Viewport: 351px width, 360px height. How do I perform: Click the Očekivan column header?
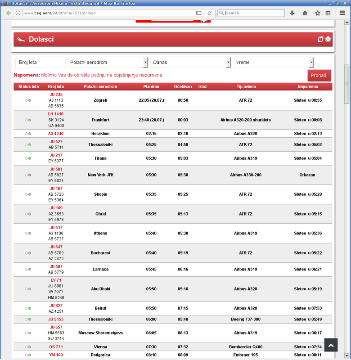(x=183, y=87)
